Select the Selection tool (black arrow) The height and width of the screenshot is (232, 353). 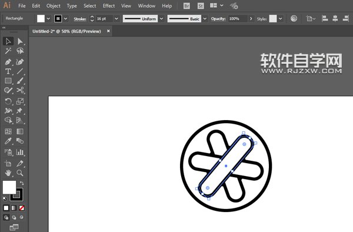8,41
